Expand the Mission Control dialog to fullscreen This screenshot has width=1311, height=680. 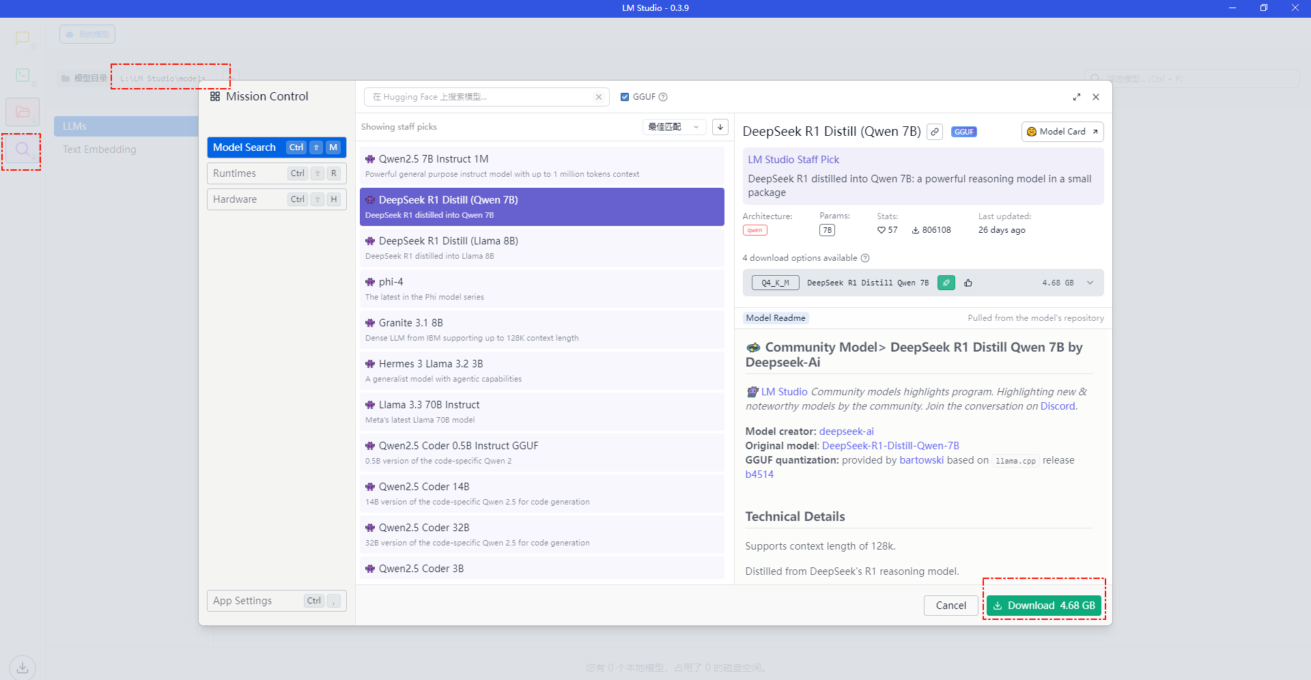[x=1077, y=97]
